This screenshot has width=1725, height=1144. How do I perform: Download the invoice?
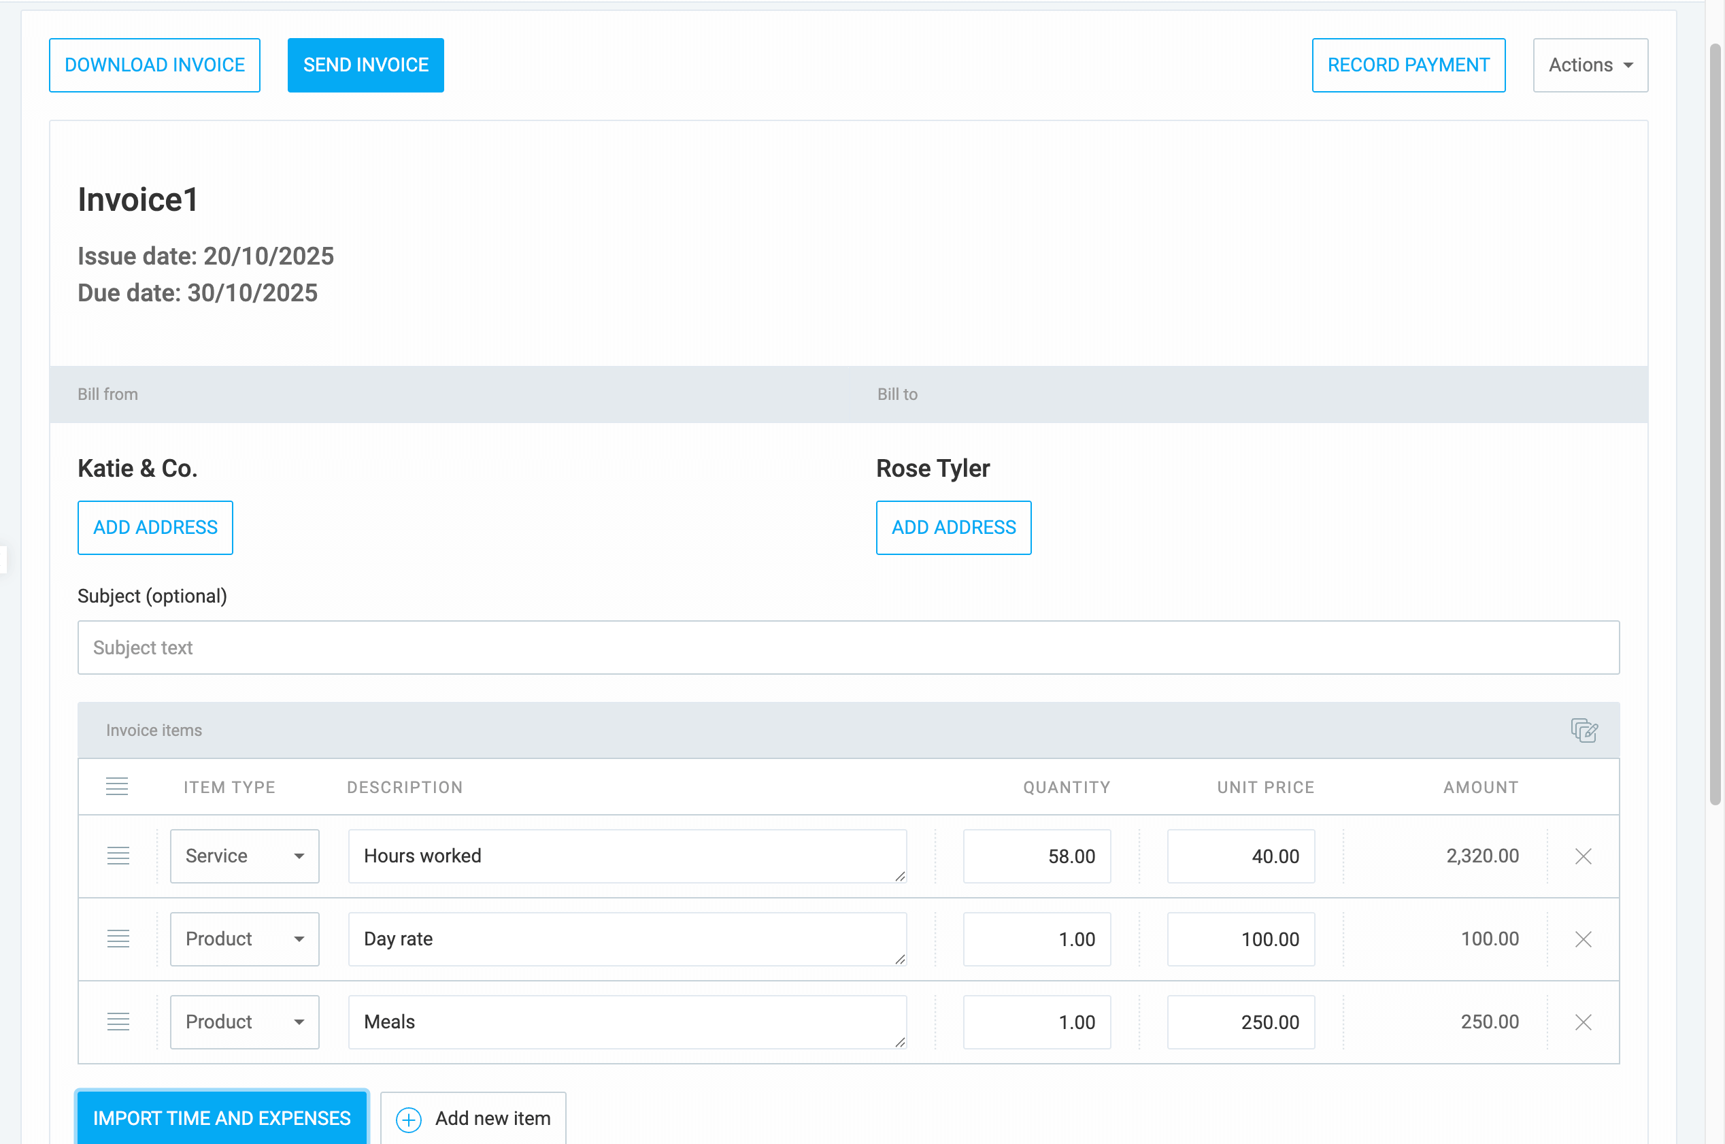pyautogui.click(x=154, y=64)
